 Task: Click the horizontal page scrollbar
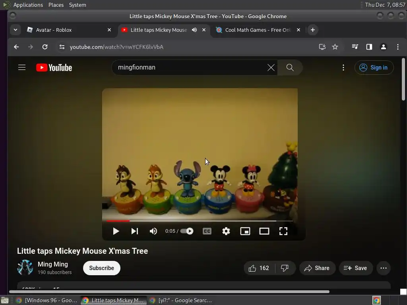169,291
